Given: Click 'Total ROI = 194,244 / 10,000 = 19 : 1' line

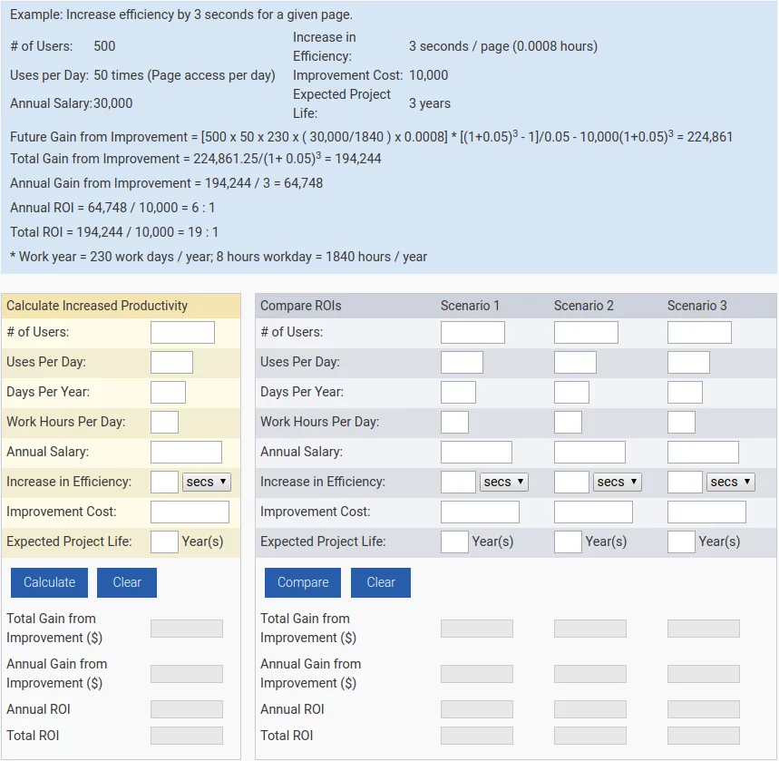Looking at the screenshot, I should (113, 232).
